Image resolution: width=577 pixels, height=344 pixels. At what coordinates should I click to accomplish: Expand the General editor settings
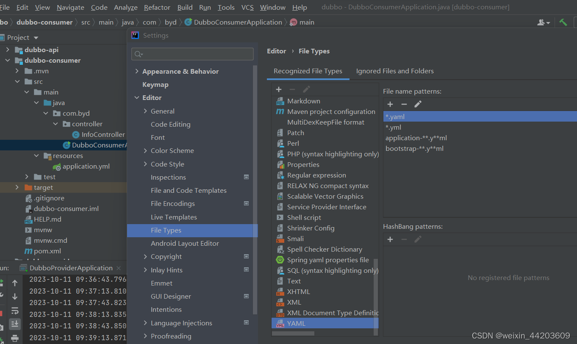click(145, 111)
